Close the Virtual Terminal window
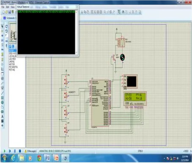Screen dimensions: 192x163 coord(77,7)
